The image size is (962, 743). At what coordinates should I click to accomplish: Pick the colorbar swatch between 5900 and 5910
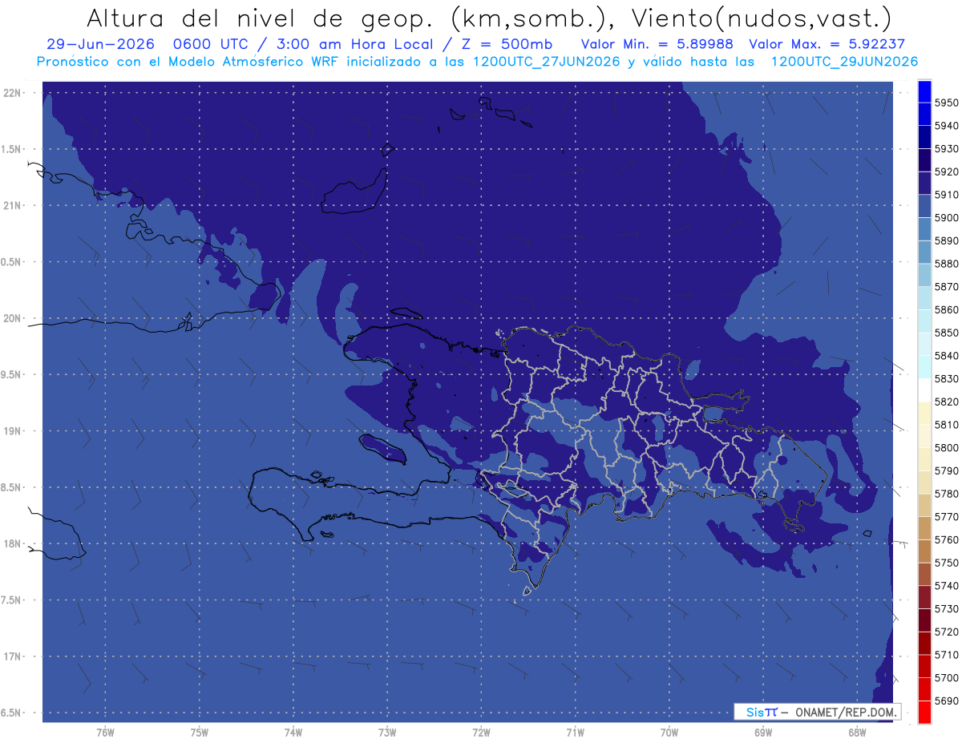(x=924, y=206)
